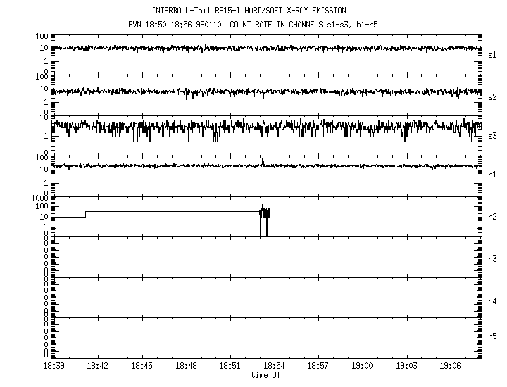
Task: Click the INTERBALL-Tail RF15-I plot title
Action: 249,11
